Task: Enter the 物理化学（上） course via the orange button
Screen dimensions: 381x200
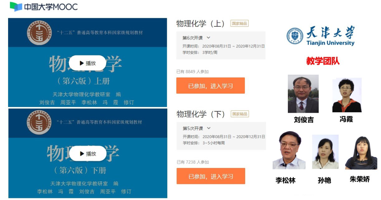Action: pos(210,86)
